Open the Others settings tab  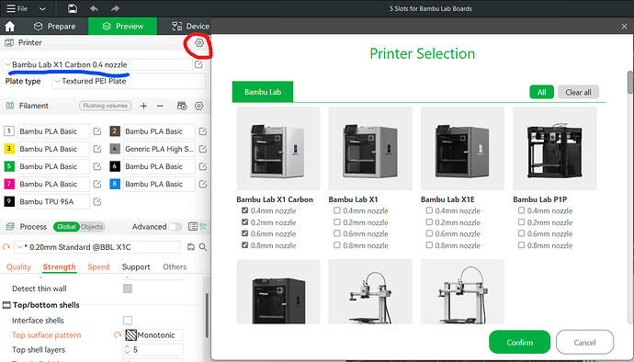tap(175, 267)
